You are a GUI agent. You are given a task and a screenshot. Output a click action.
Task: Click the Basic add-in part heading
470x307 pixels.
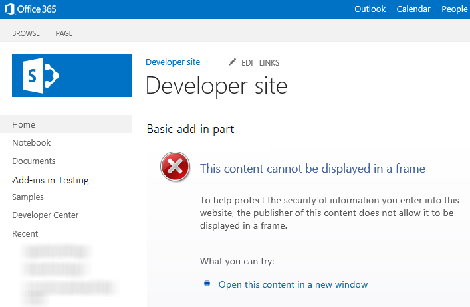pyautogui.click(x=190, y=129)
